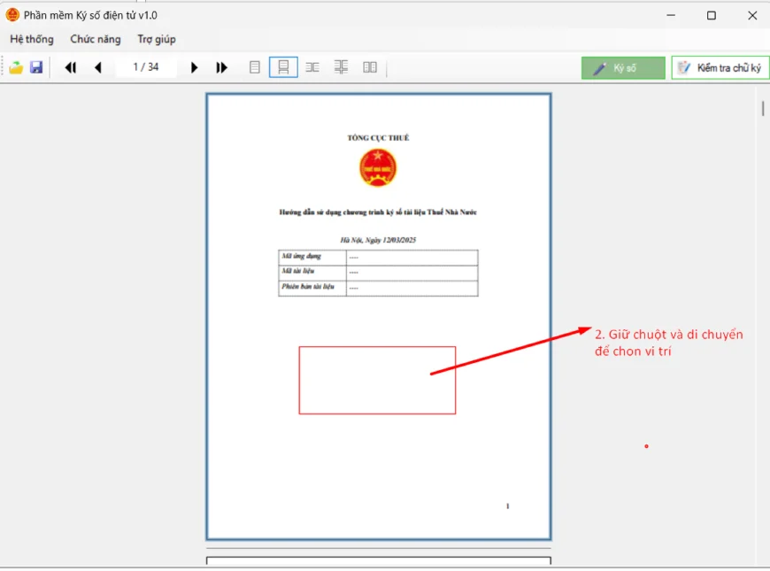Click the red national tax emblem in document
This screenshot has width=770, height=571.
[x=378, y=168]
